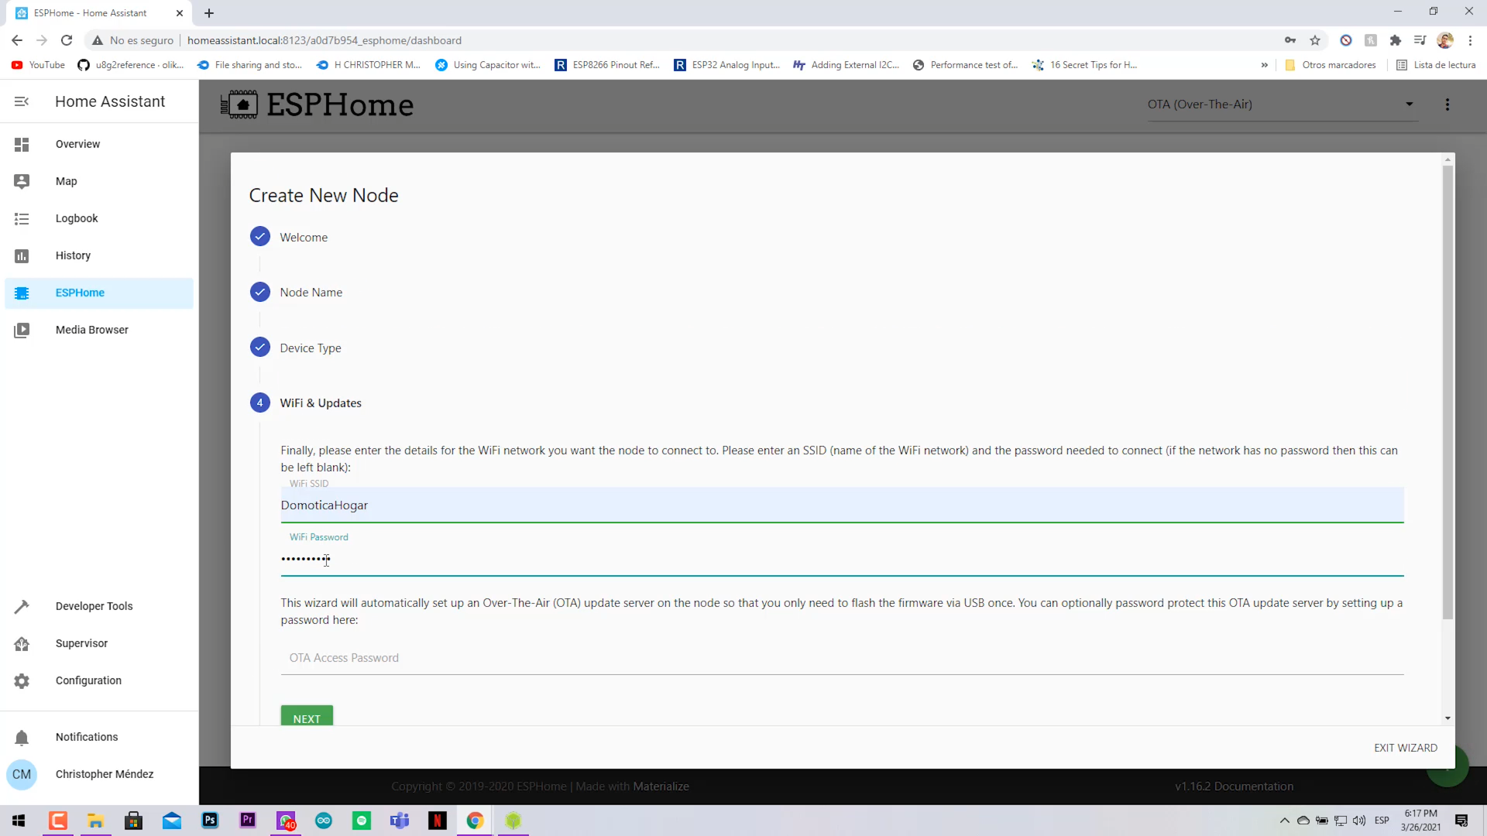Open Christopher Méndez user profile

click(99, 774)
